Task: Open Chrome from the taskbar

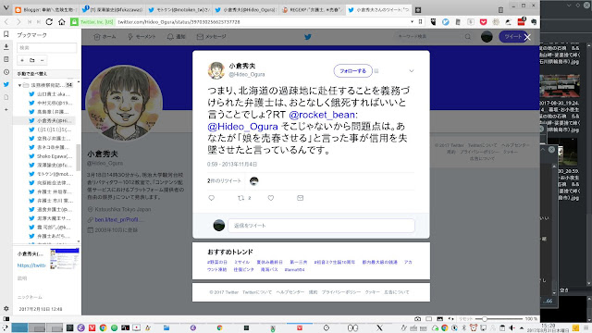Action: coord(103,327)
